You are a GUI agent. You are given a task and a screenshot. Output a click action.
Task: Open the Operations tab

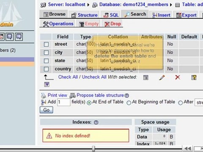click(58, 24)
